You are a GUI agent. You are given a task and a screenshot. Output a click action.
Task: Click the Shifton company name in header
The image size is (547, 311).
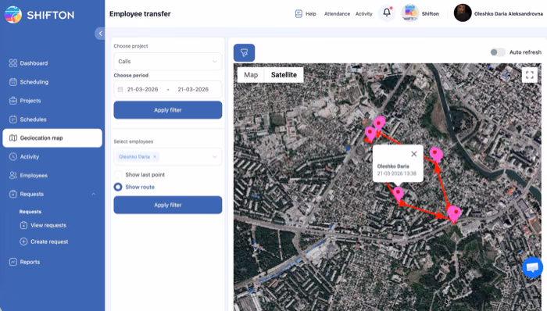tap(430, 14)
